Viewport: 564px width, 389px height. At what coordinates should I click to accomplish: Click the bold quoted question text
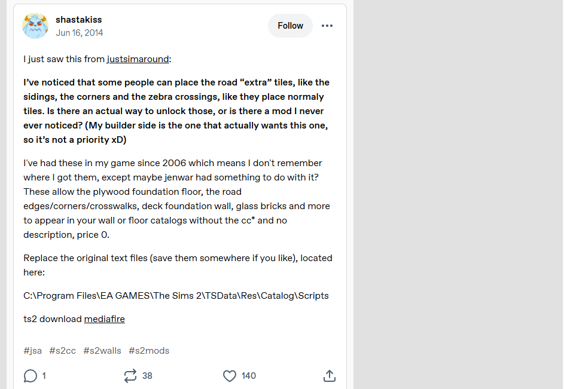click(176, 111)
